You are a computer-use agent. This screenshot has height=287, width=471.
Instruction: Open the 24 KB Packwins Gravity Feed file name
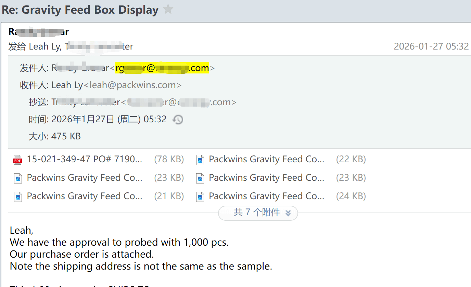tap(266, 196)
